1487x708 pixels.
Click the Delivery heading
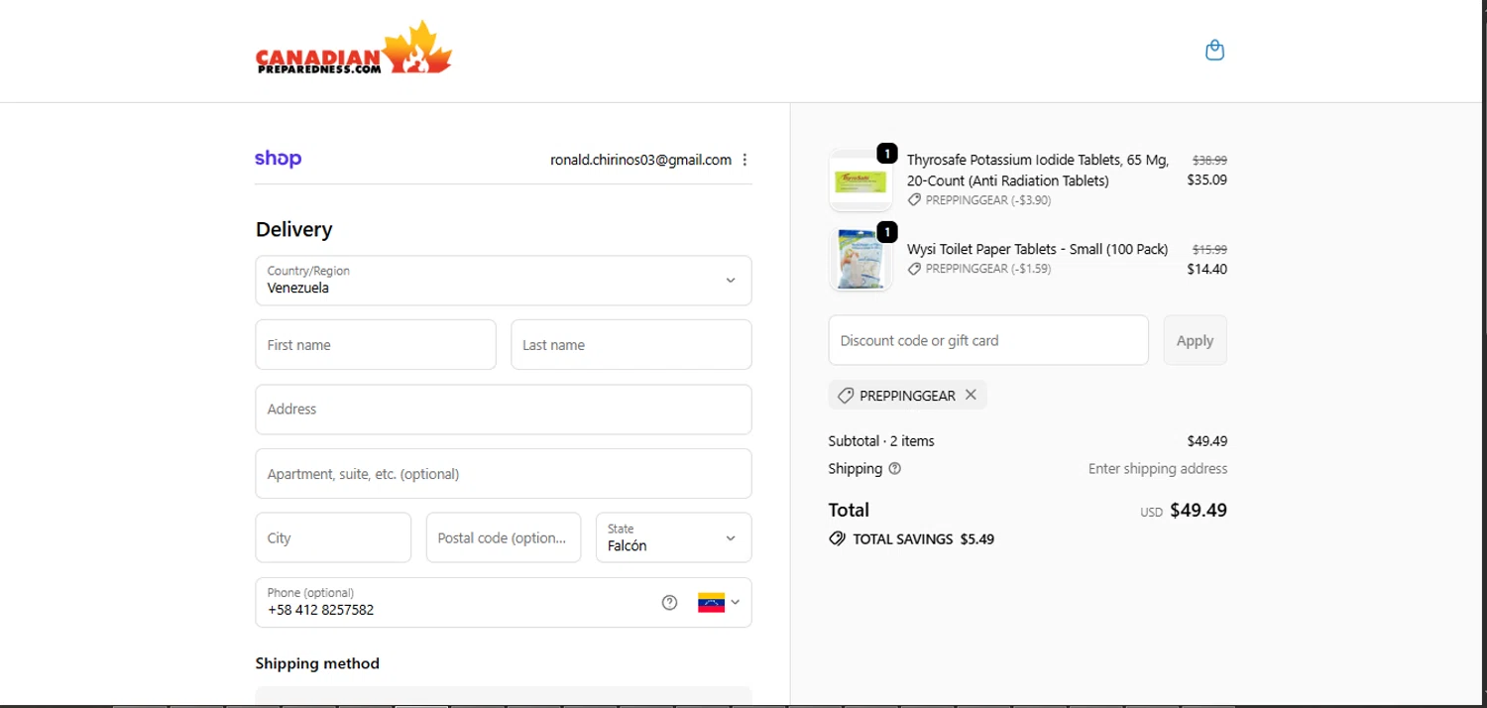point(294,229)
